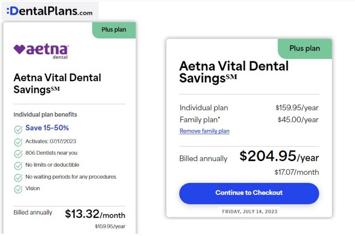
Task: Select the Plus plan badge on checkout card
Action: coord(305,49)
